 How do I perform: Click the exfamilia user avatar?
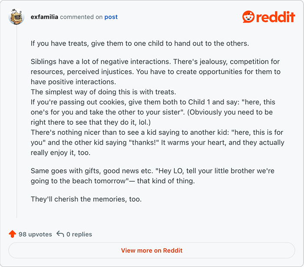click(x=17, y=16)
